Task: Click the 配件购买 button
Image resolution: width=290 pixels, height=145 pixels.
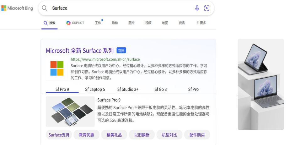Action: click(x=197, y=135)
